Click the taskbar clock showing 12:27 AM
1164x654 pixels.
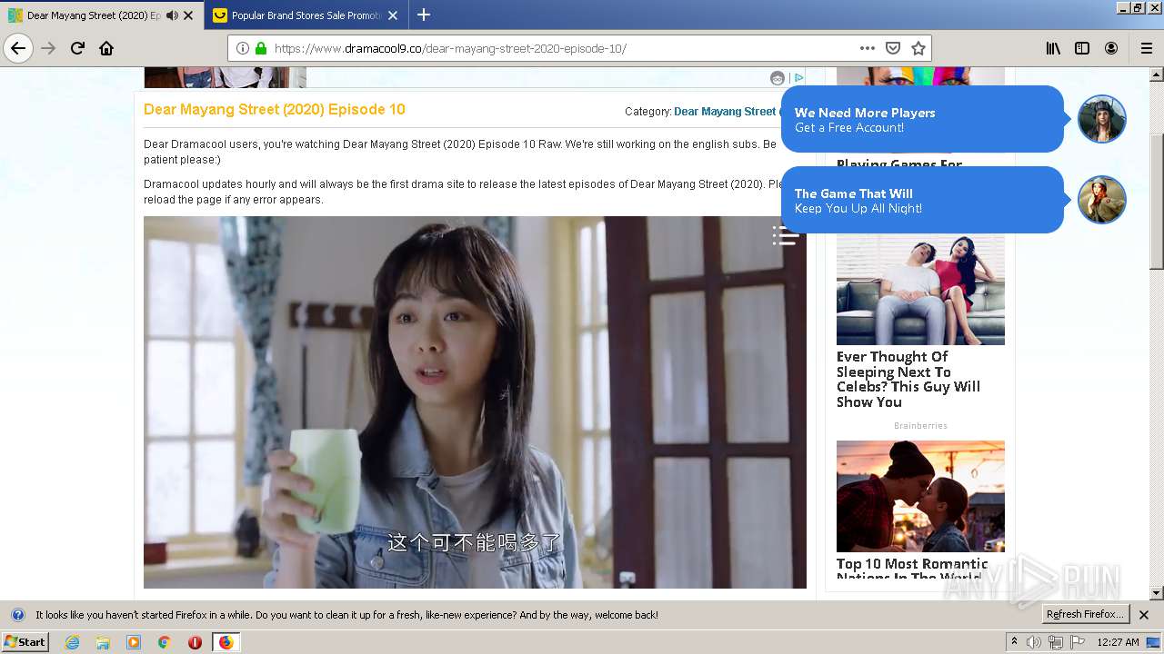pyautogui.click(x=1118, y=642)
